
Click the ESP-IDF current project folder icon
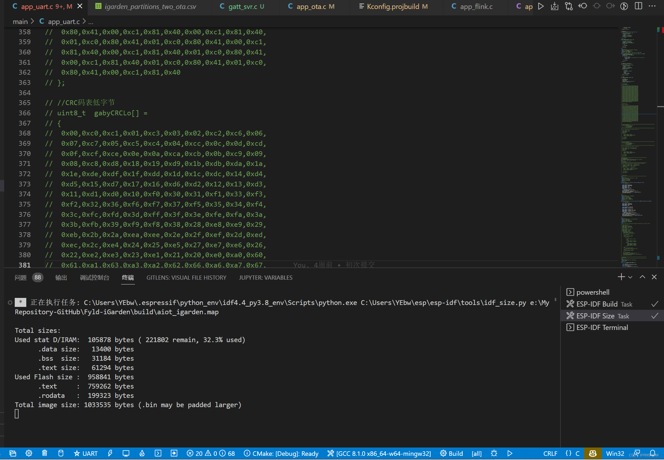pyautogui.click(x=13, y=453)
